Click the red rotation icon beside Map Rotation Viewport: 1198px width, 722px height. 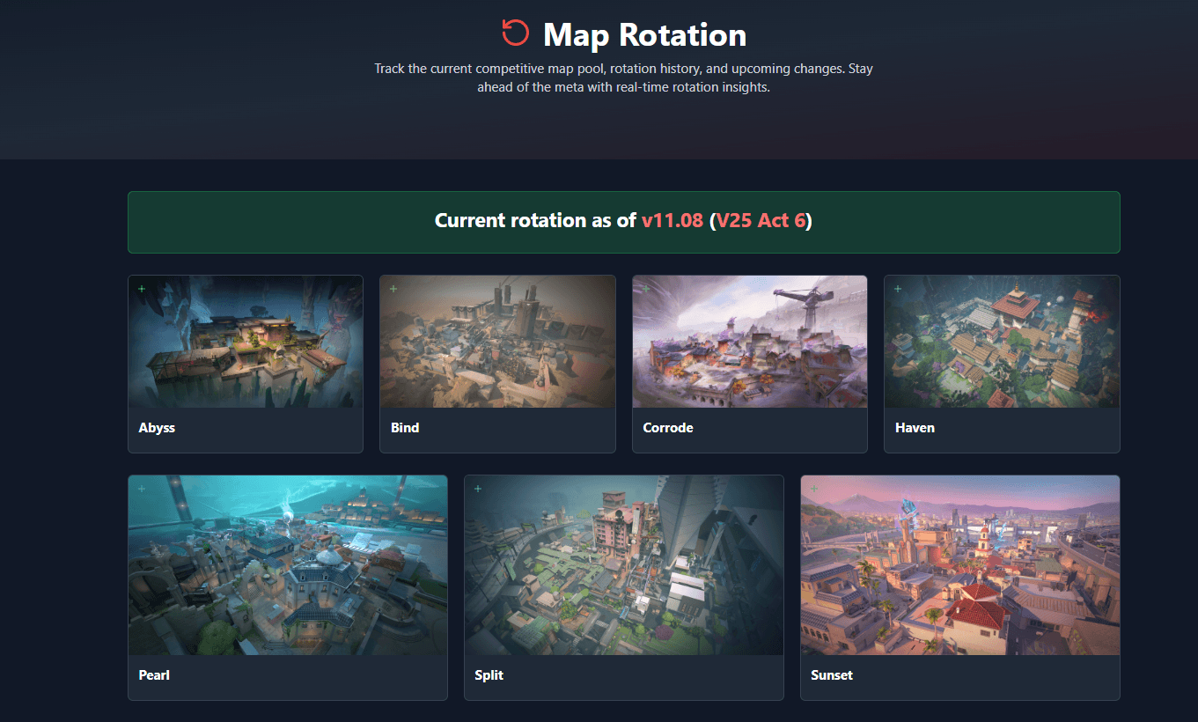click(x=515, y=33)
